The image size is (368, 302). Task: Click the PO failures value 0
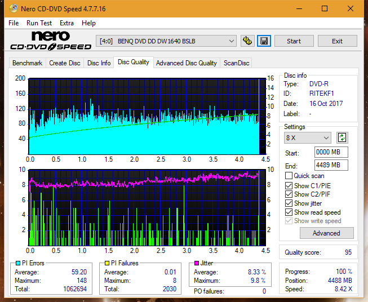coord(264,291)
